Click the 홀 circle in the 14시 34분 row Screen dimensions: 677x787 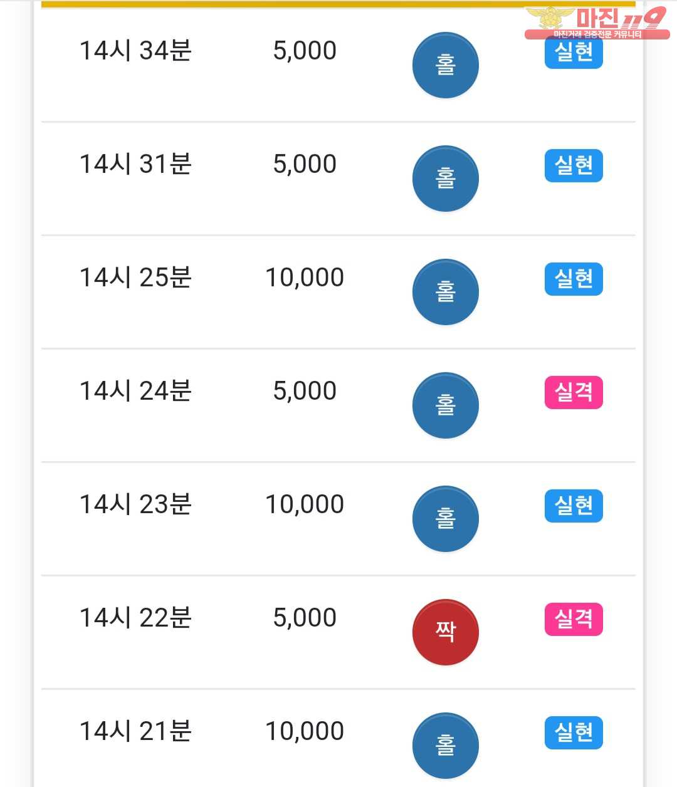[x=445, y=66]
